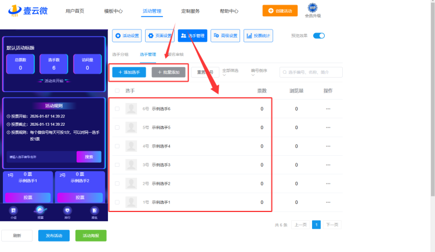Tick the checkbox for 示例选手5
The image size is (435, 252).
click(x=117, y=127)
